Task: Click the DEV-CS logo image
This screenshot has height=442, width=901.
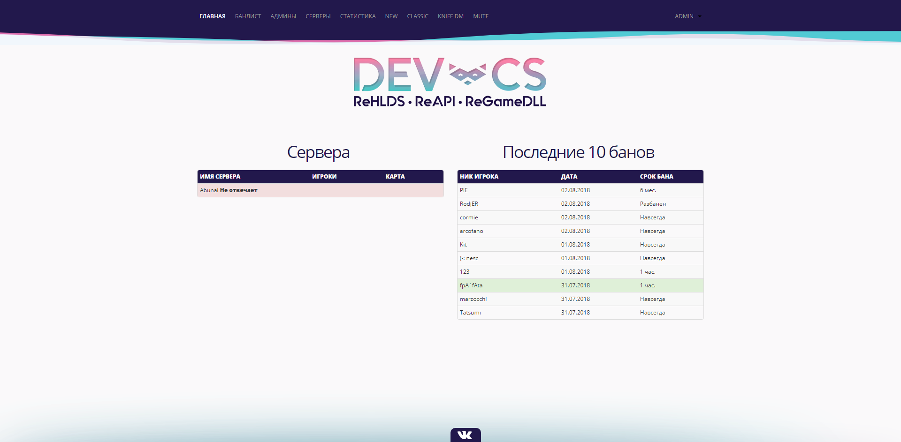Action: coord(450,82)
